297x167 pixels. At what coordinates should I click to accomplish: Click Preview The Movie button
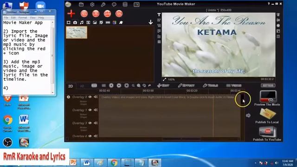(267, 98)
